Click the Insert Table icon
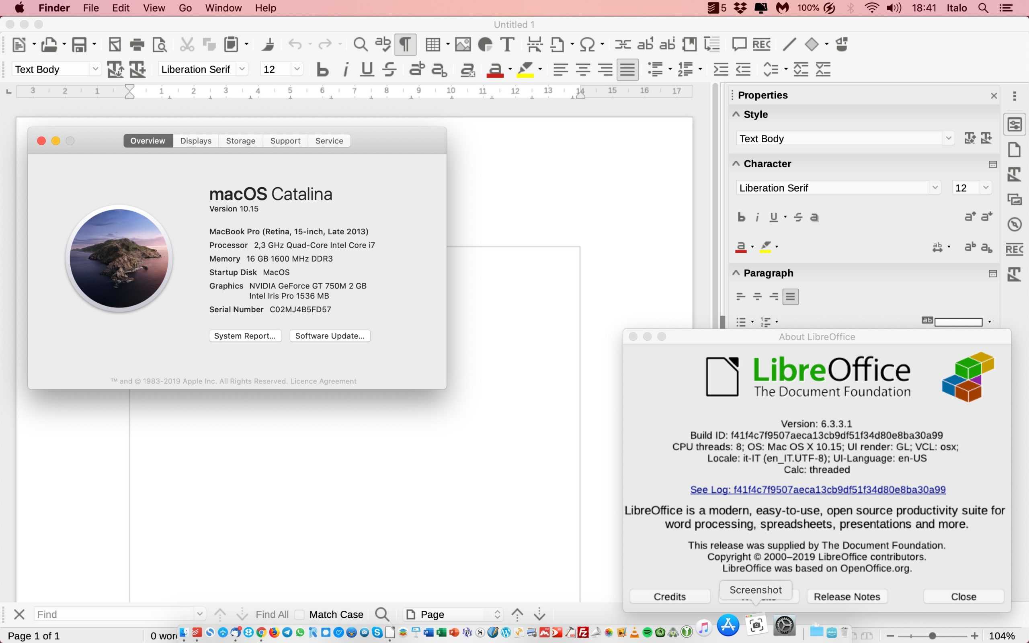Image resolution: width=1029 pixels, height=643 pixels. (x=433, y=44)
